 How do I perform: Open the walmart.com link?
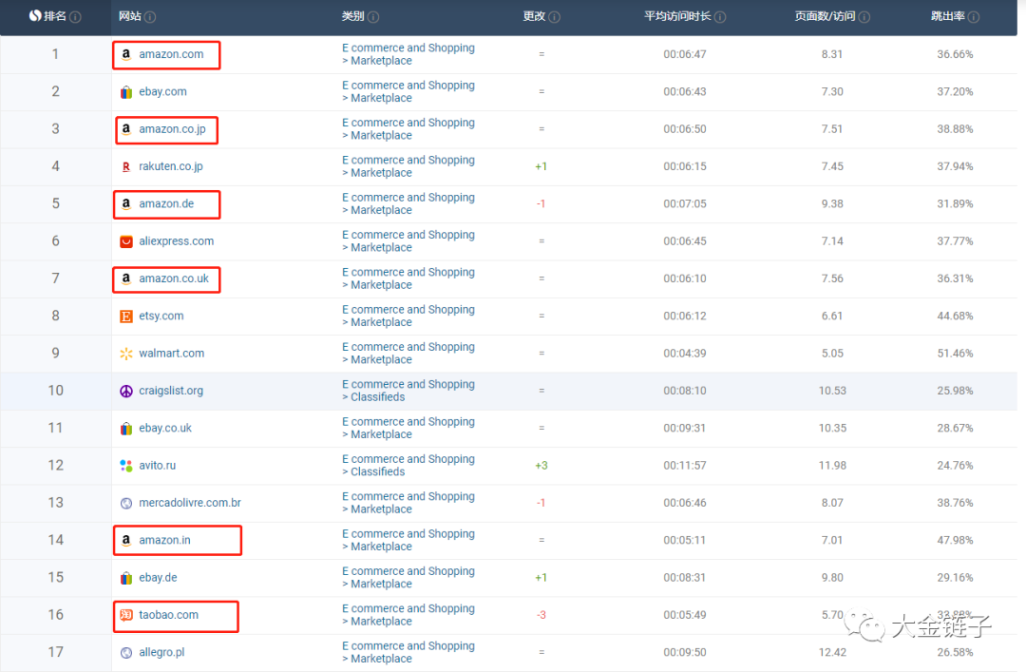(171, 353)
